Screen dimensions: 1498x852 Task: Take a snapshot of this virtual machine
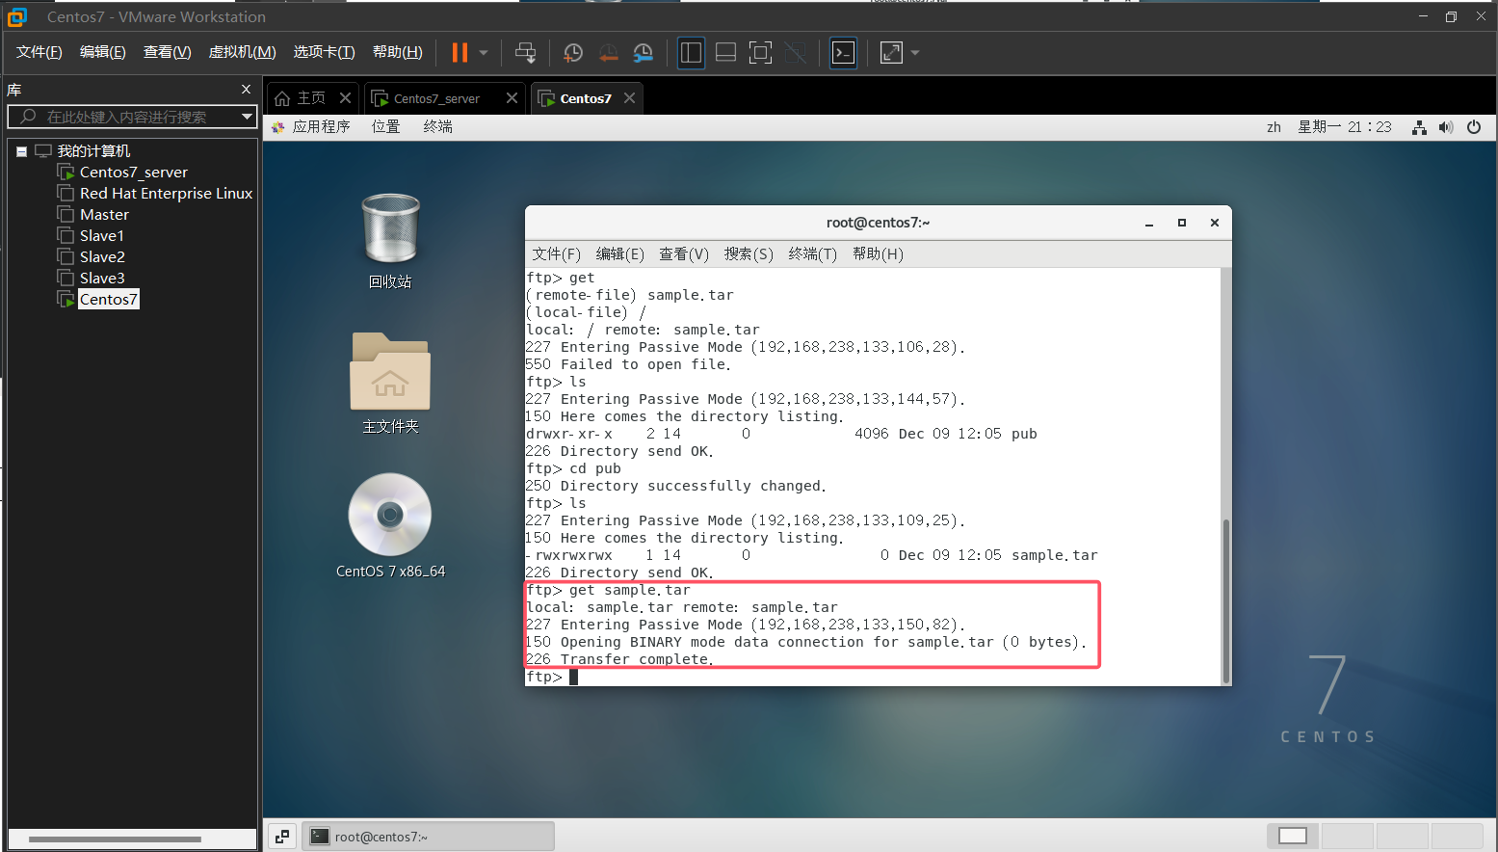click(573, 53)
